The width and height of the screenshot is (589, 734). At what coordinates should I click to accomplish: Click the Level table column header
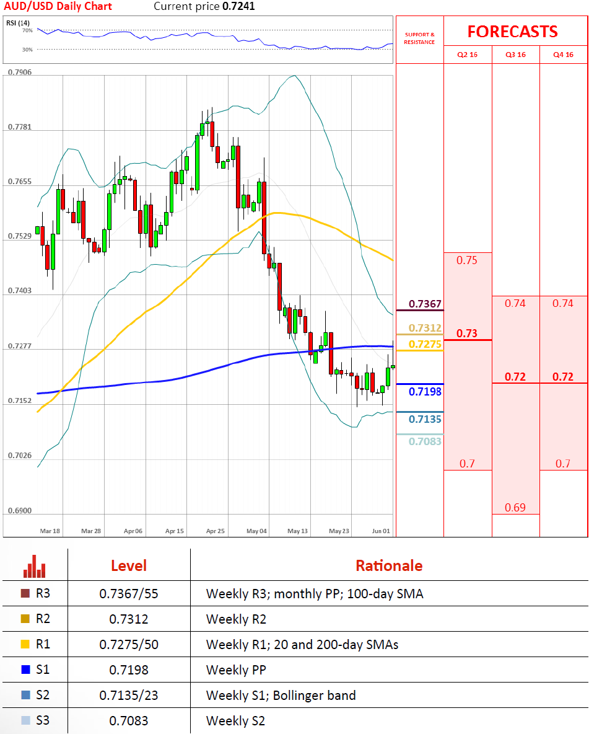[129, 565]
